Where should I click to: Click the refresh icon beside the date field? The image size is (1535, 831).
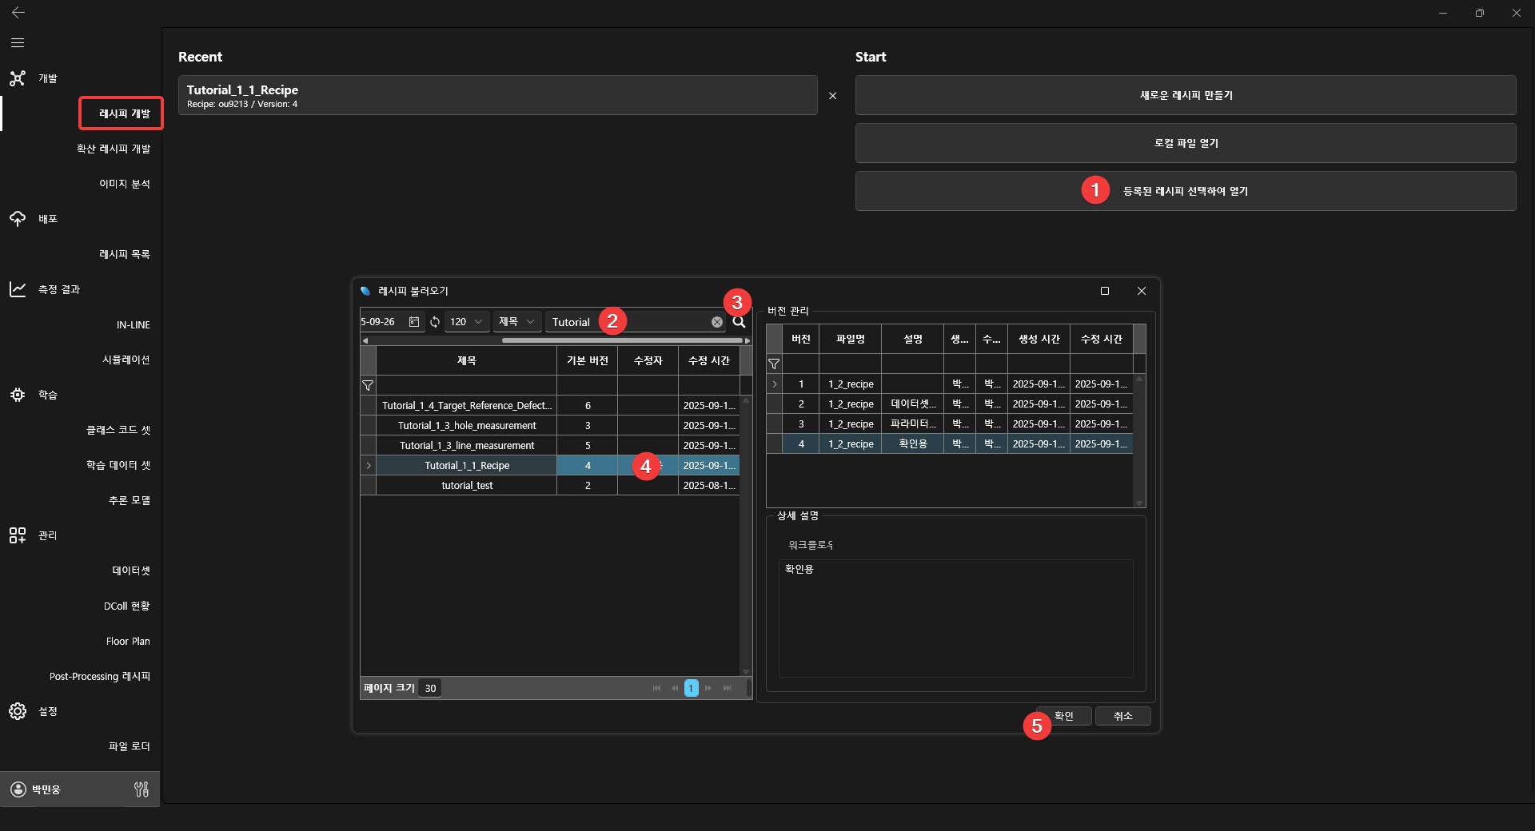[435, 322]
